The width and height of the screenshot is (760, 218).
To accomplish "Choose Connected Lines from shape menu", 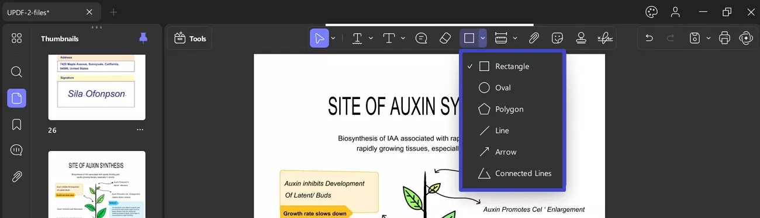I will pyautogui.click(x=512, y=173).
